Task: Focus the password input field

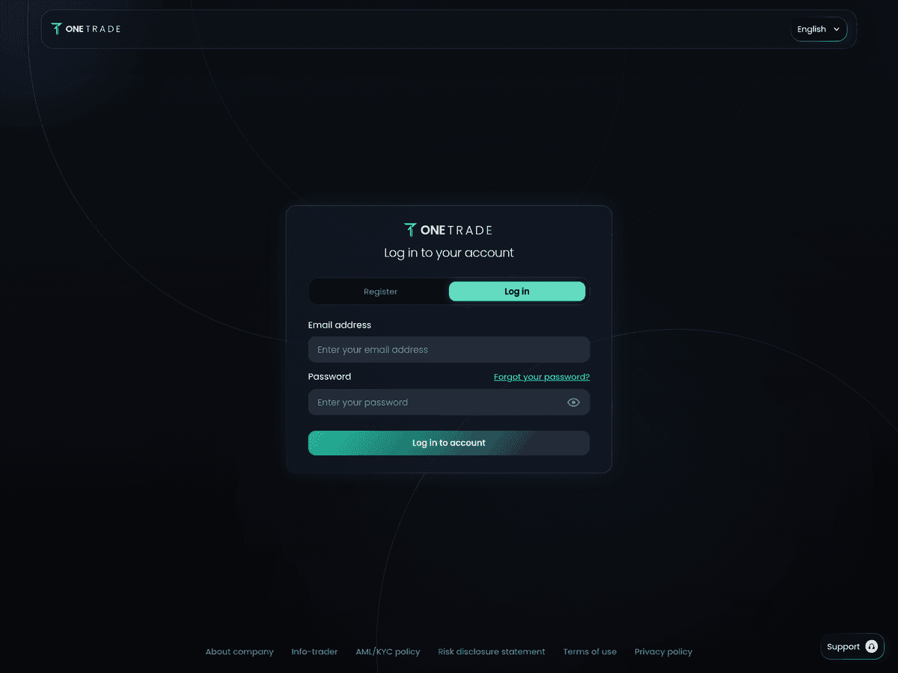Action: (x=449, y=402)
